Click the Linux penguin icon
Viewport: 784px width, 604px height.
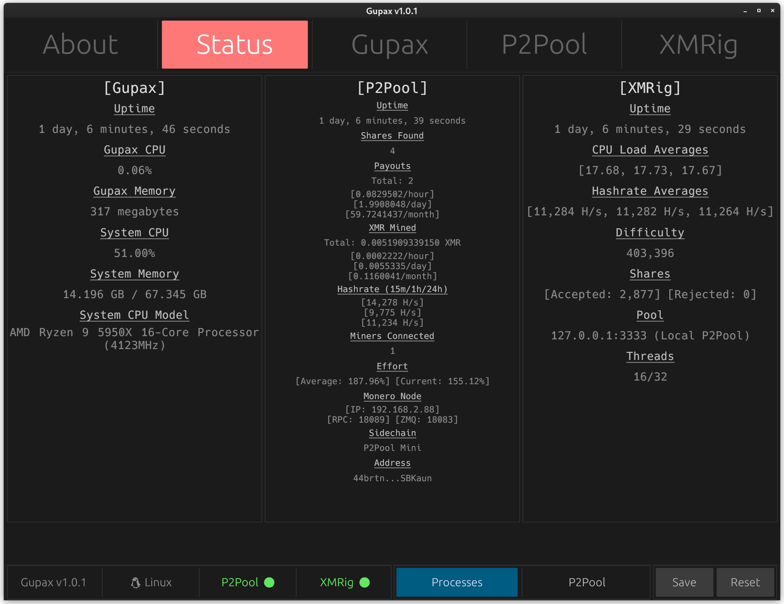[x=135, y=582]
